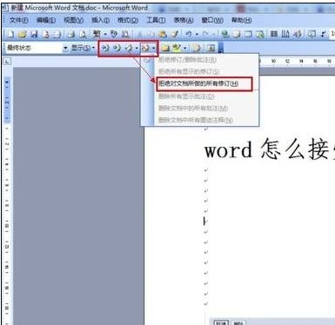Open the 文件(F) menu

pos(18,20)
